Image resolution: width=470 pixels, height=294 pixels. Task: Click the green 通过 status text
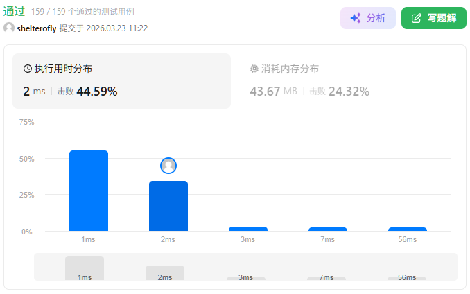click(15, 11)
